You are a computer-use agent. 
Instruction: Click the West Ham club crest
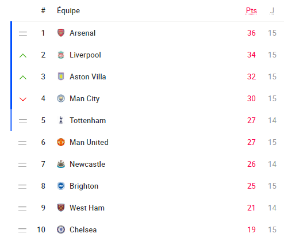click(x=61, y=208)
